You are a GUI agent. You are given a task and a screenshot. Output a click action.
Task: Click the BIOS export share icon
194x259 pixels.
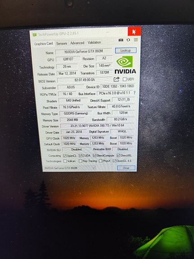117,79
